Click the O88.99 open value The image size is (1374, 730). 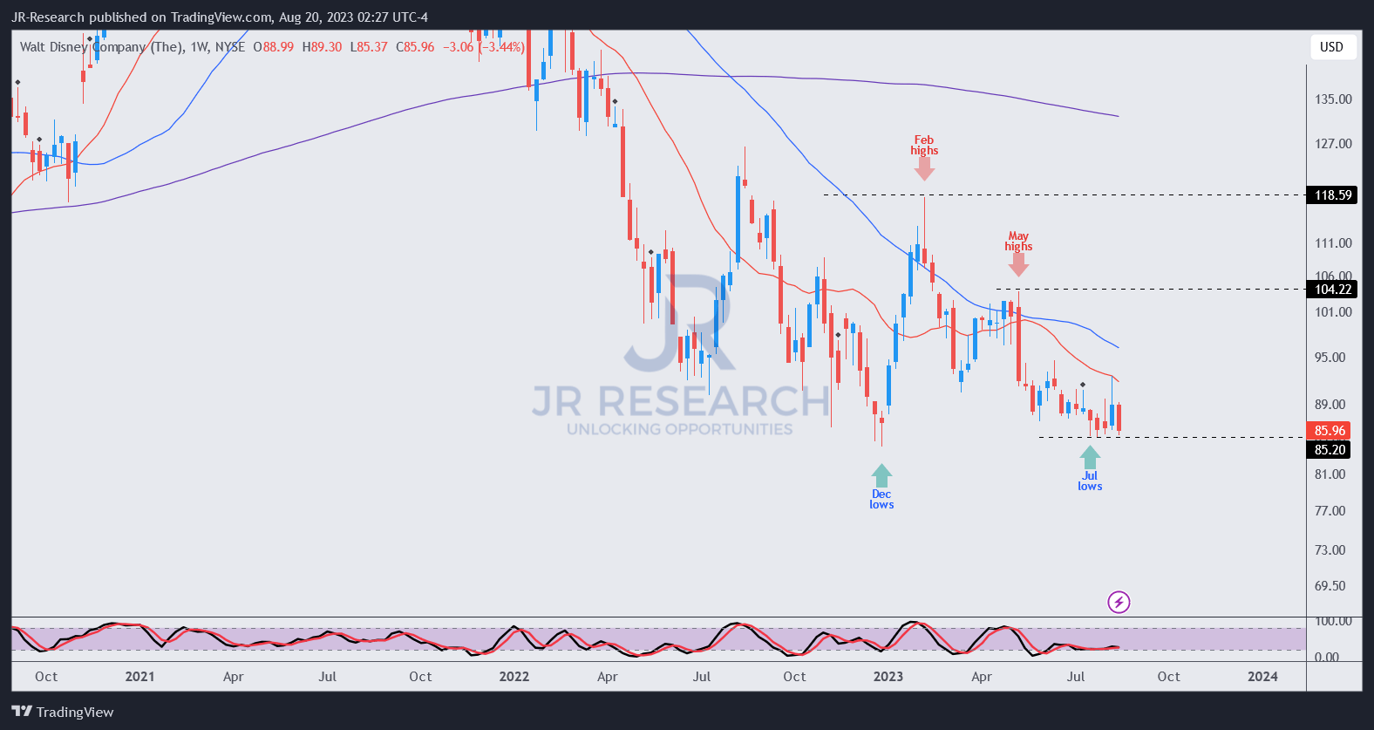(x=274, y=47)
